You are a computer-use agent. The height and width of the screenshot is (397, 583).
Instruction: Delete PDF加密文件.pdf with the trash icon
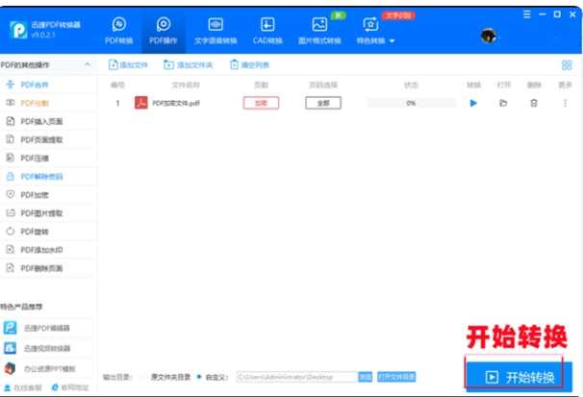(x=534, y=103)
